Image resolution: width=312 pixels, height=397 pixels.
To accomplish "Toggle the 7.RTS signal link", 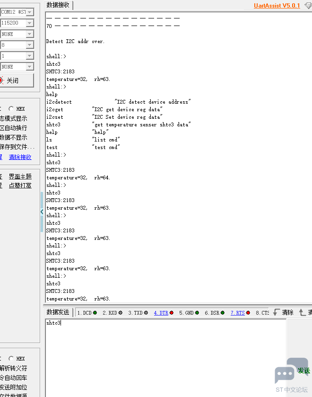I will (238, 313).
